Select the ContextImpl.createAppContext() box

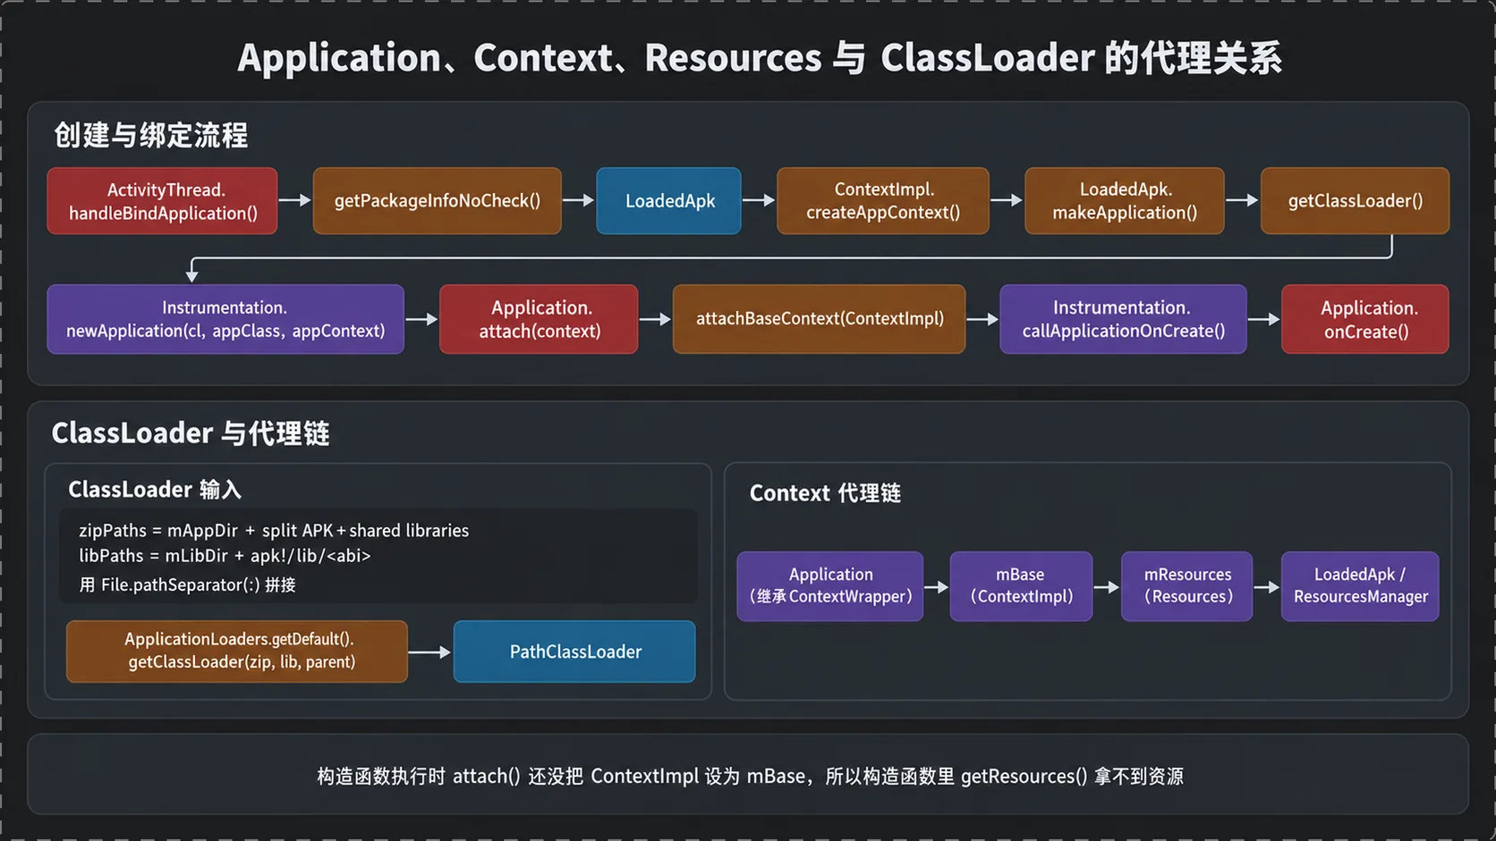click(883, 201)
